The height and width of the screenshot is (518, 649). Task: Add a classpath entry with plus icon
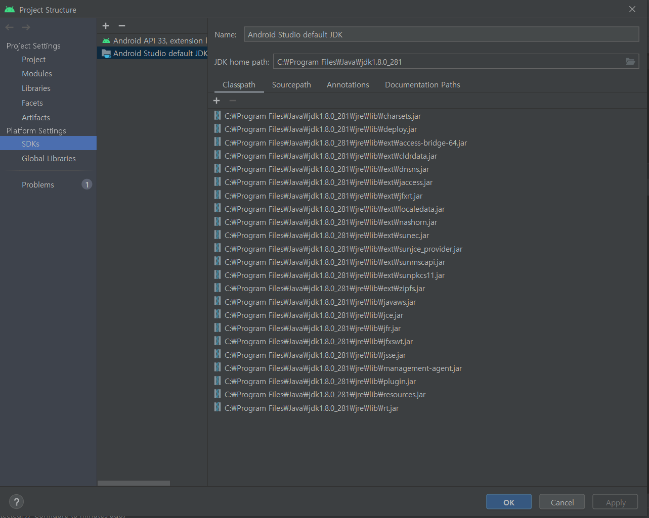coord(217,101)
